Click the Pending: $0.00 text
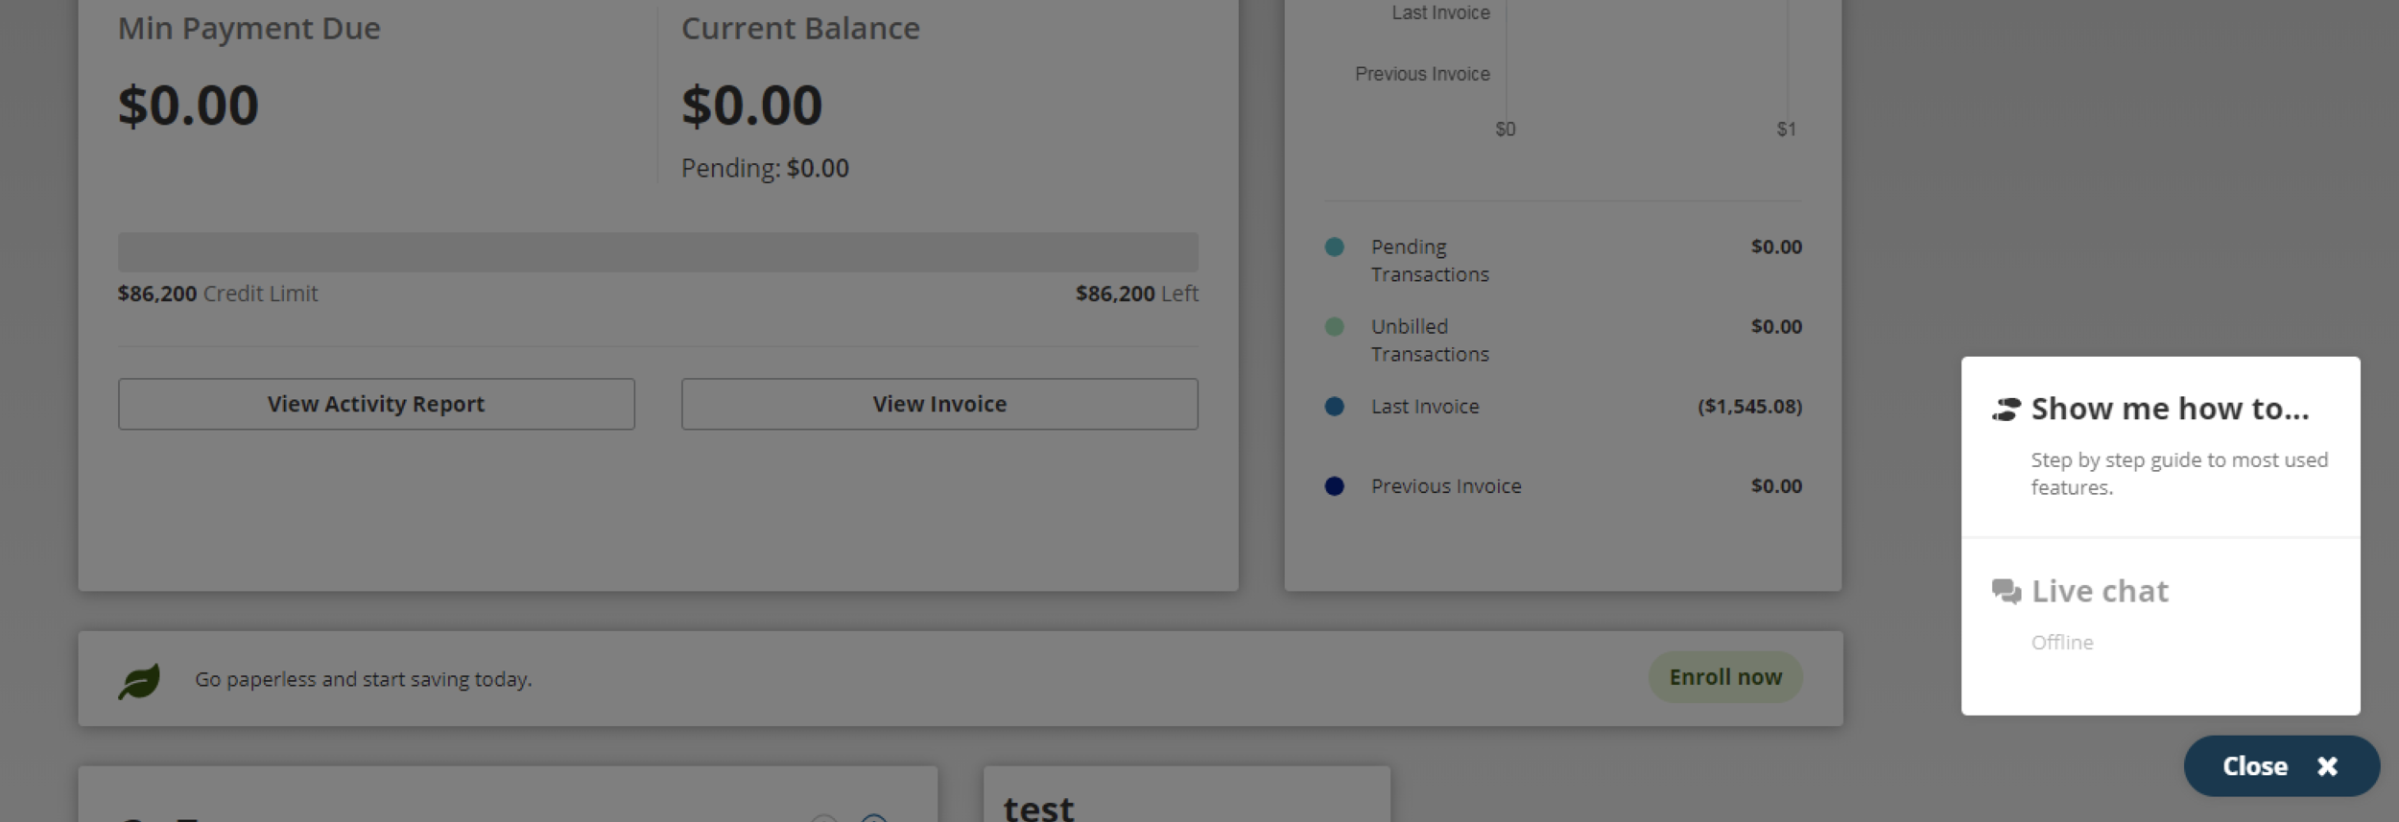This screenshot has height=822, width=2399. (765, 169)
